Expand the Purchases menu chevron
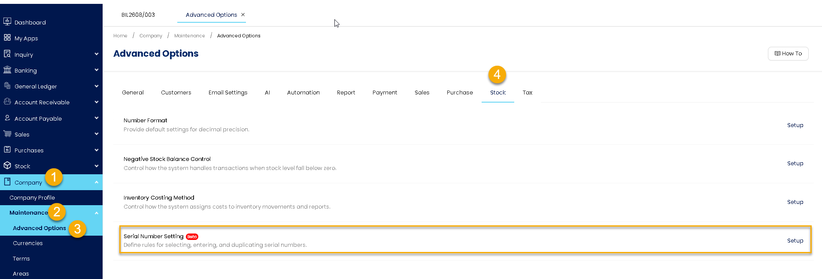This screenshot has width=822, height=279. (97, 150)
